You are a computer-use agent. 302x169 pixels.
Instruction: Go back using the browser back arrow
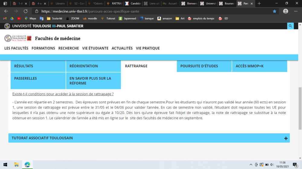(6, 11)
